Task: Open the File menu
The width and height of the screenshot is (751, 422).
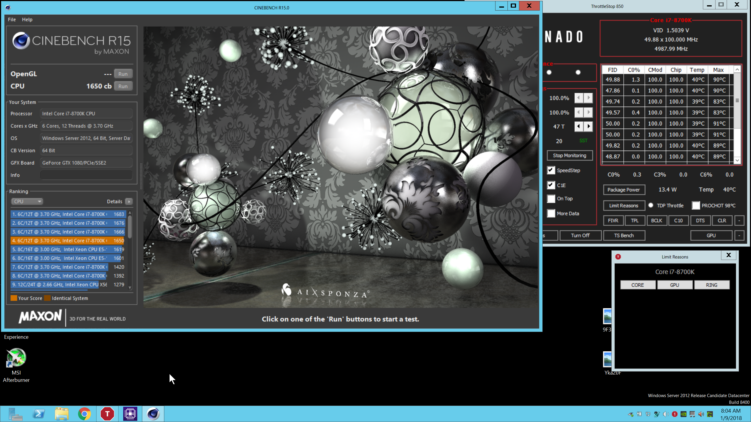Action: (x=12, y=19)
